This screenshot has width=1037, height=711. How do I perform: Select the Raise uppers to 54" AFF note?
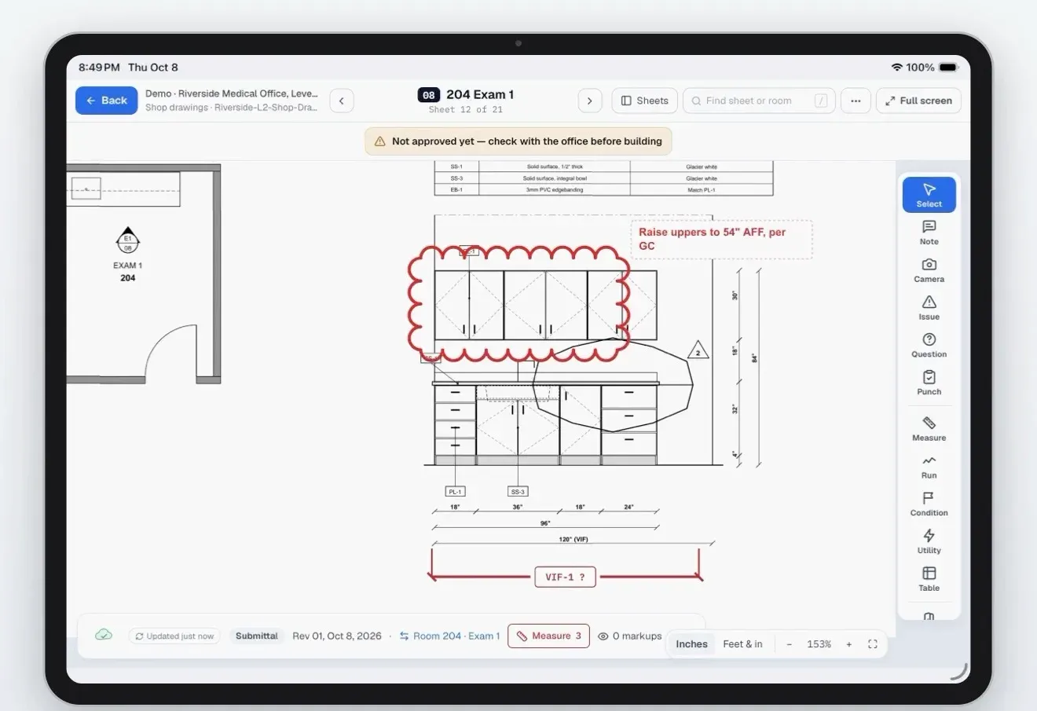tap(721, 239)
